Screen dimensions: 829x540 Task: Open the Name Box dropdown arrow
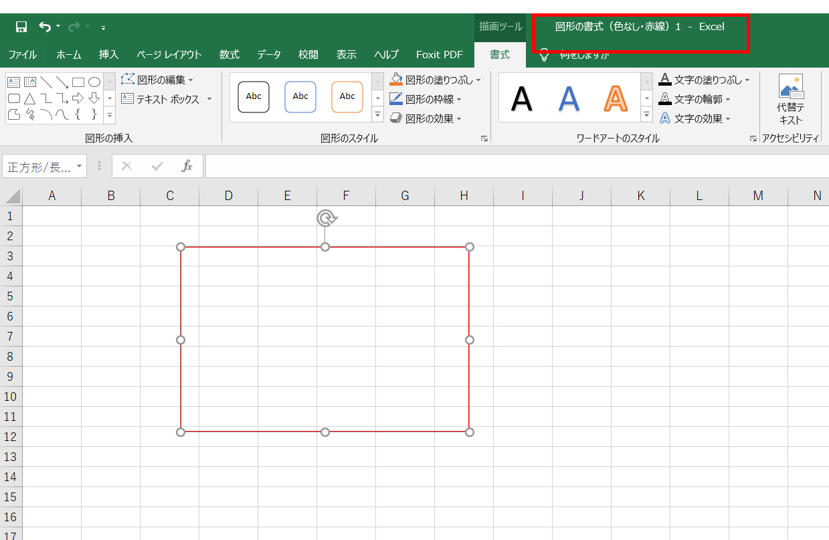pyautogui.click(x=79, y=166)
